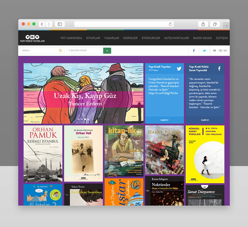Viewport: 248px width, 227px height.
Task: Open the browser share button
Action: [x=203, y=24]
